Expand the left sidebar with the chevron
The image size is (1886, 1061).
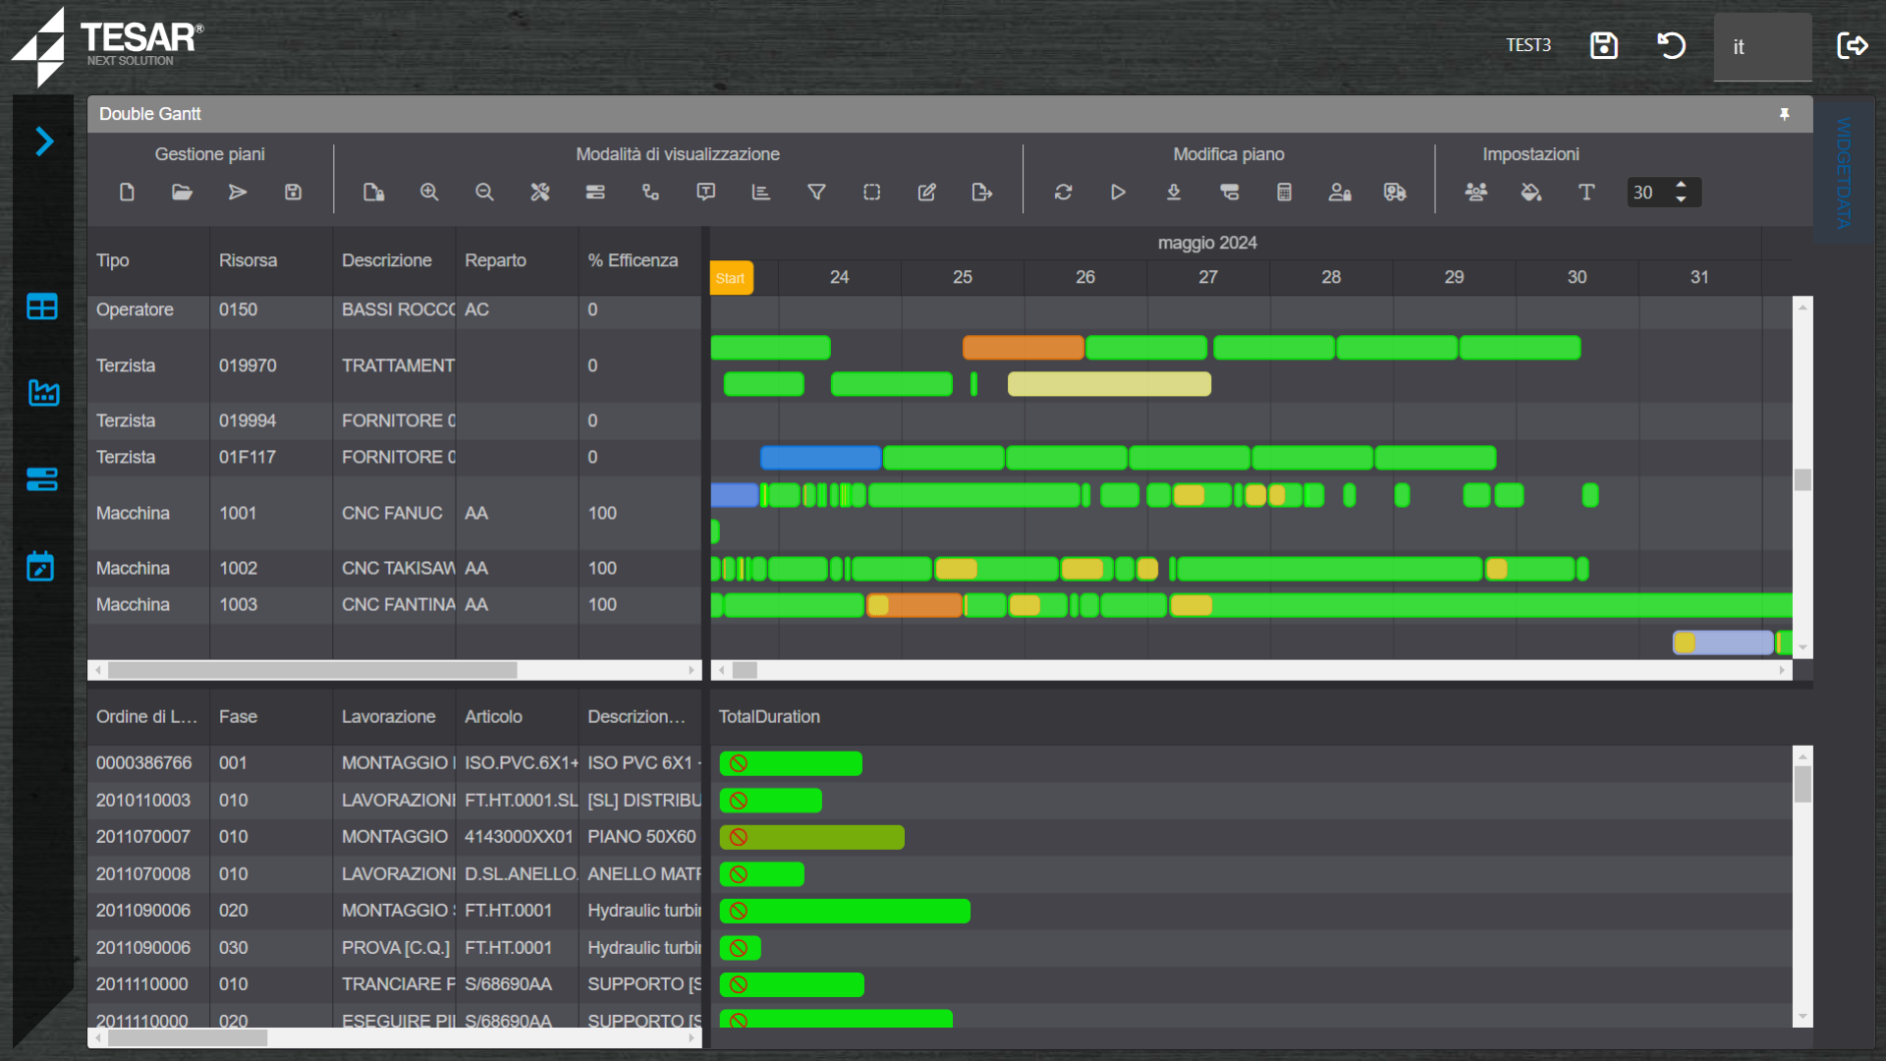coord(44,141)
